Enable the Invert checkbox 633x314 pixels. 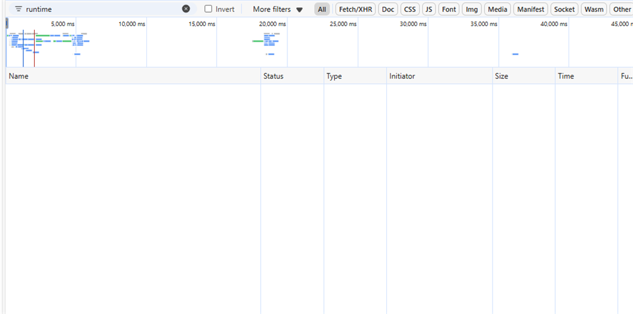[x=208, y=9]
